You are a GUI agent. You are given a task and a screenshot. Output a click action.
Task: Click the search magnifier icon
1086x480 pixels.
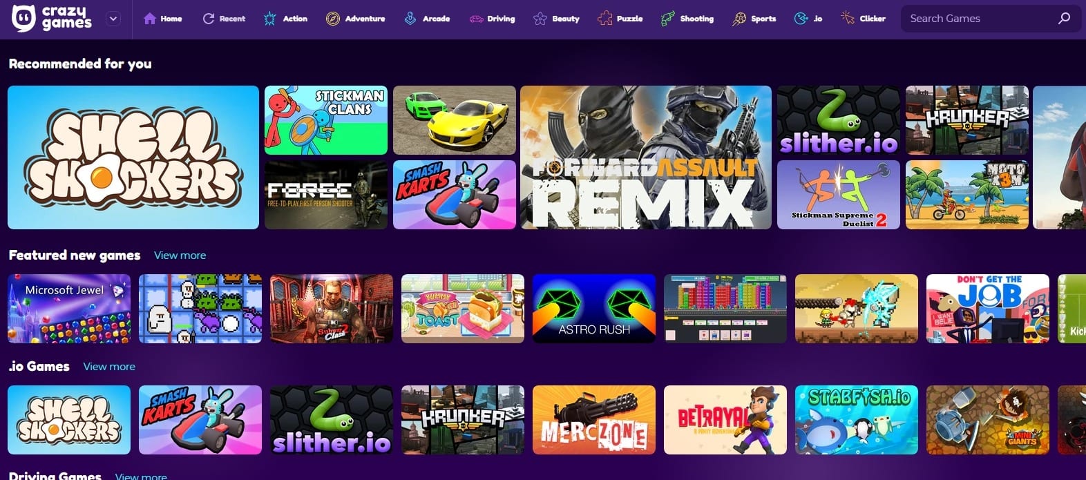click(1064, 19)
